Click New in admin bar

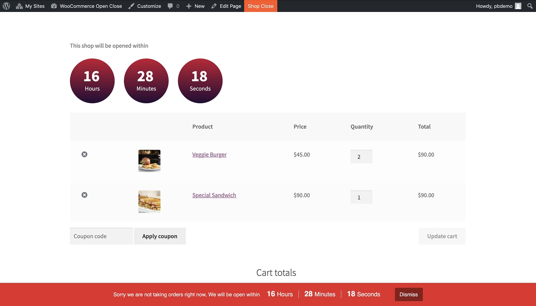pyautogui.click(x=195, y=6)
